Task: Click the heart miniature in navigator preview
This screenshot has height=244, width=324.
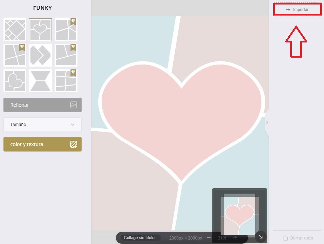Action: (x=239, y=214)
